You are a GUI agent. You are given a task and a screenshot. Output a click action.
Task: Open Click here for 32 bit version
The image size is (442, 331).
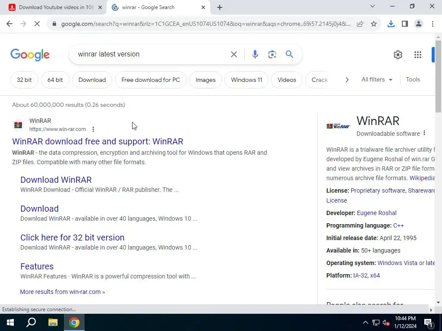click(x=72, y=237)
